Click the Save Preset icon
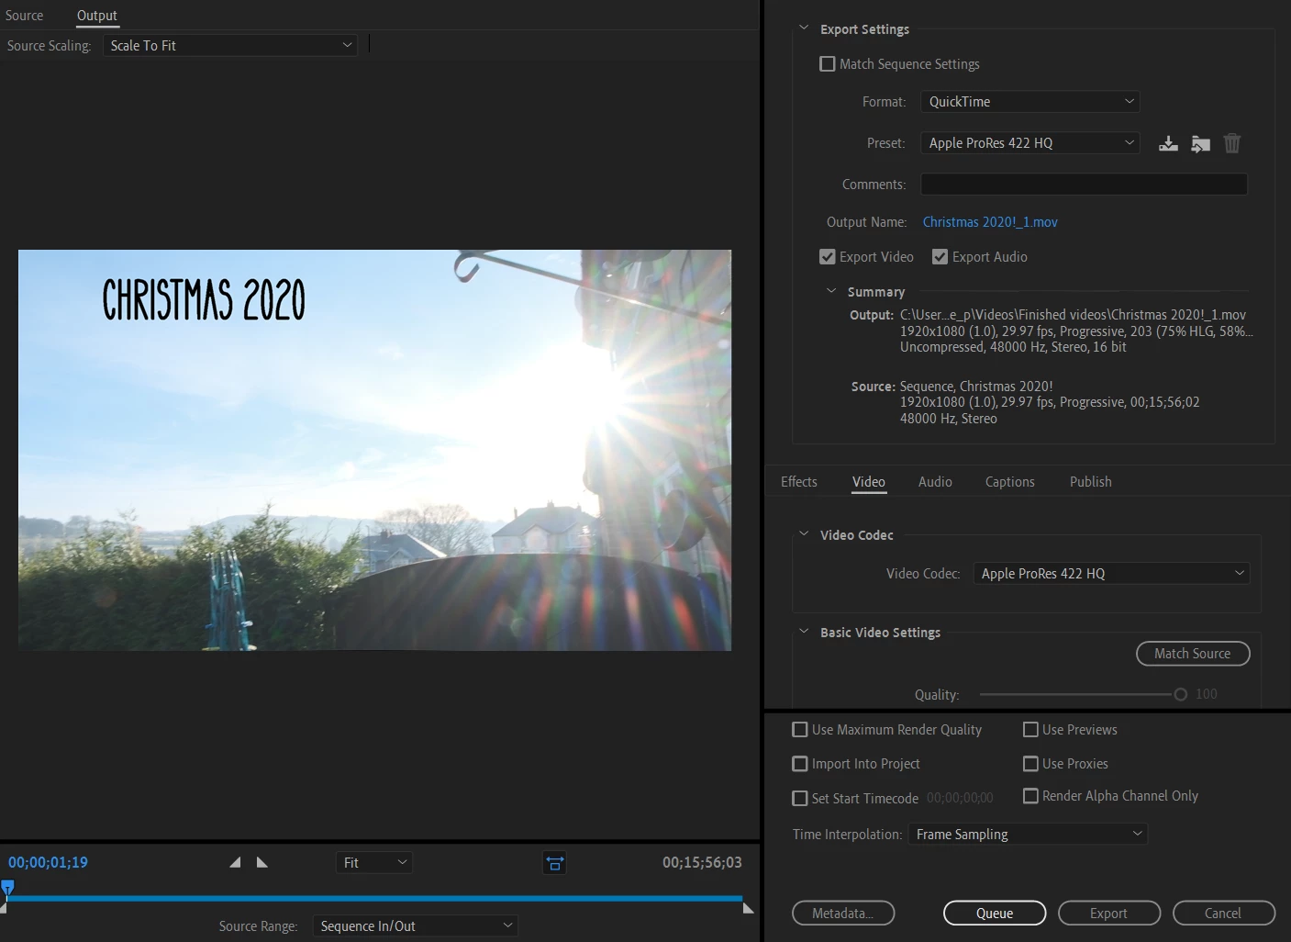1291x942 pixels. coord(1168,143)
